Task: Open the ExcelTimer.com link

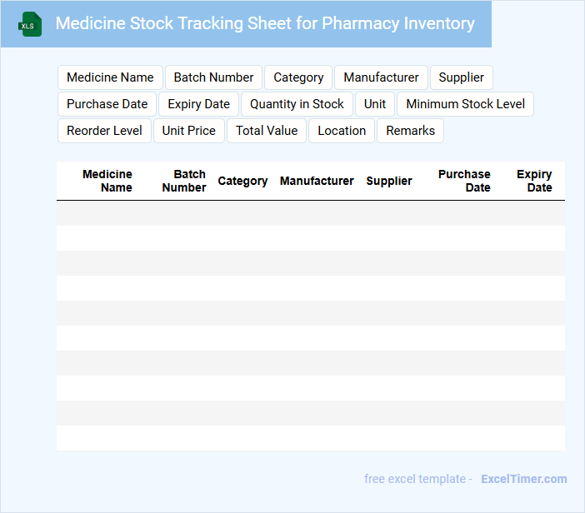Action: 523,479
